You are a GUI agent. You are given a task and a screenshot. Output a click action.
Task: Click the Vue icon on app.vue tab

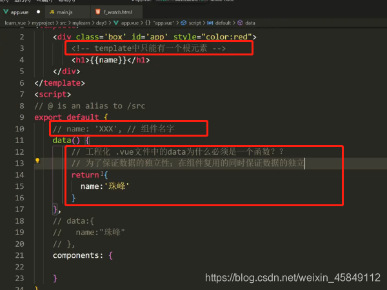[x=6, y=12]
